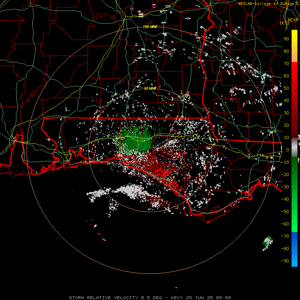Click the 70 value on velocity scale
300x300 pixels.
pos(286,64)
